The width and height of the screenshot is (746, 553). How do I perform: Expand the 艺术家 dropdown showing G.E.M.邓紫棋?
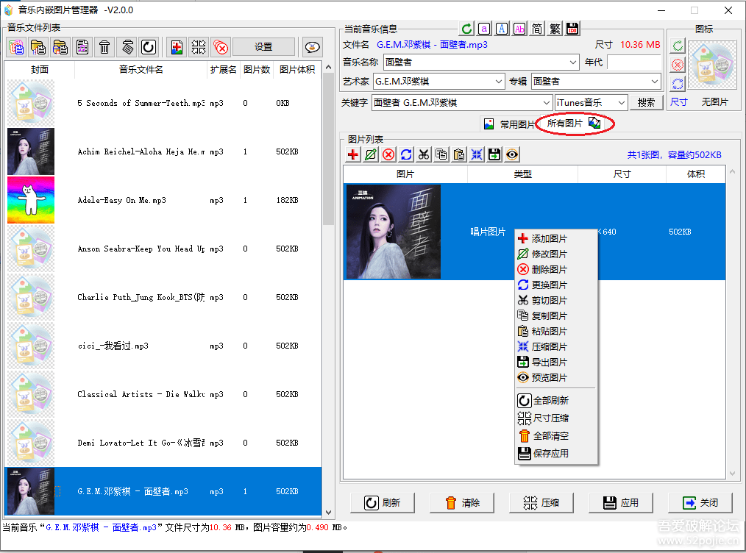click(498, 82)
